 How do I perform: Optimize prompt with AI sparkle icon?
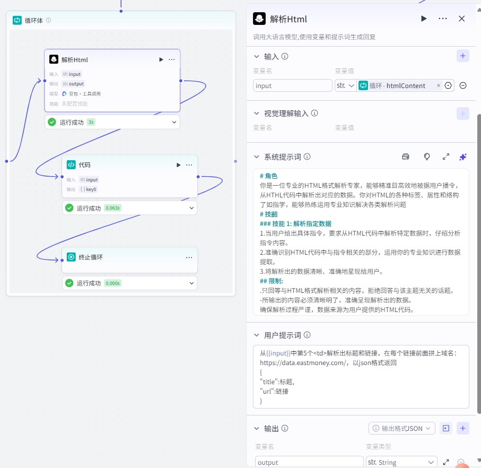[463, 157]
